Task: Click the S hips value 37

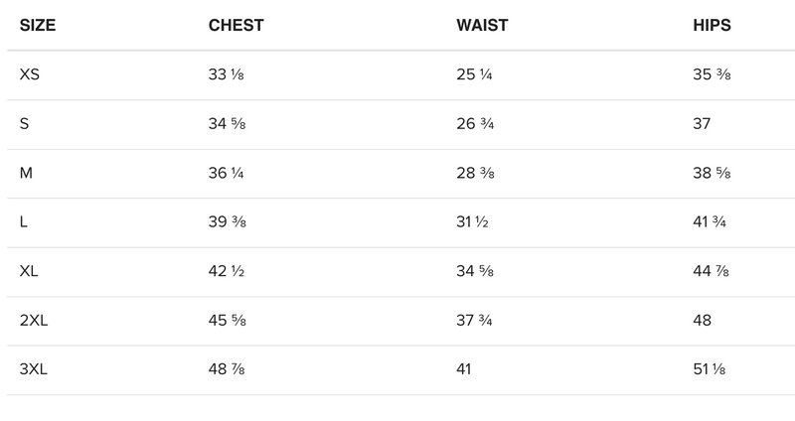Action: (x=702, y=124)
